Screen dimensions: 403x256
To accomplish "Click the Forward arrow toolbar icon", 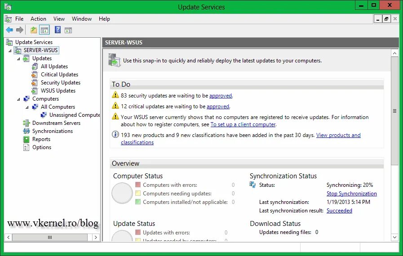I will tap(20, 30).
